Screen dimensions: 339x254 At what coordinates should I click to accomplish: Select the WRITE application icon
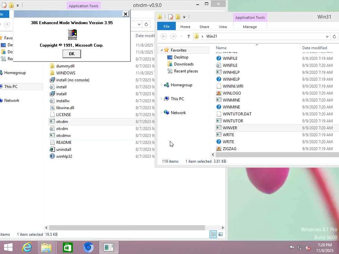pyautogui.click(x=219, y=135)
